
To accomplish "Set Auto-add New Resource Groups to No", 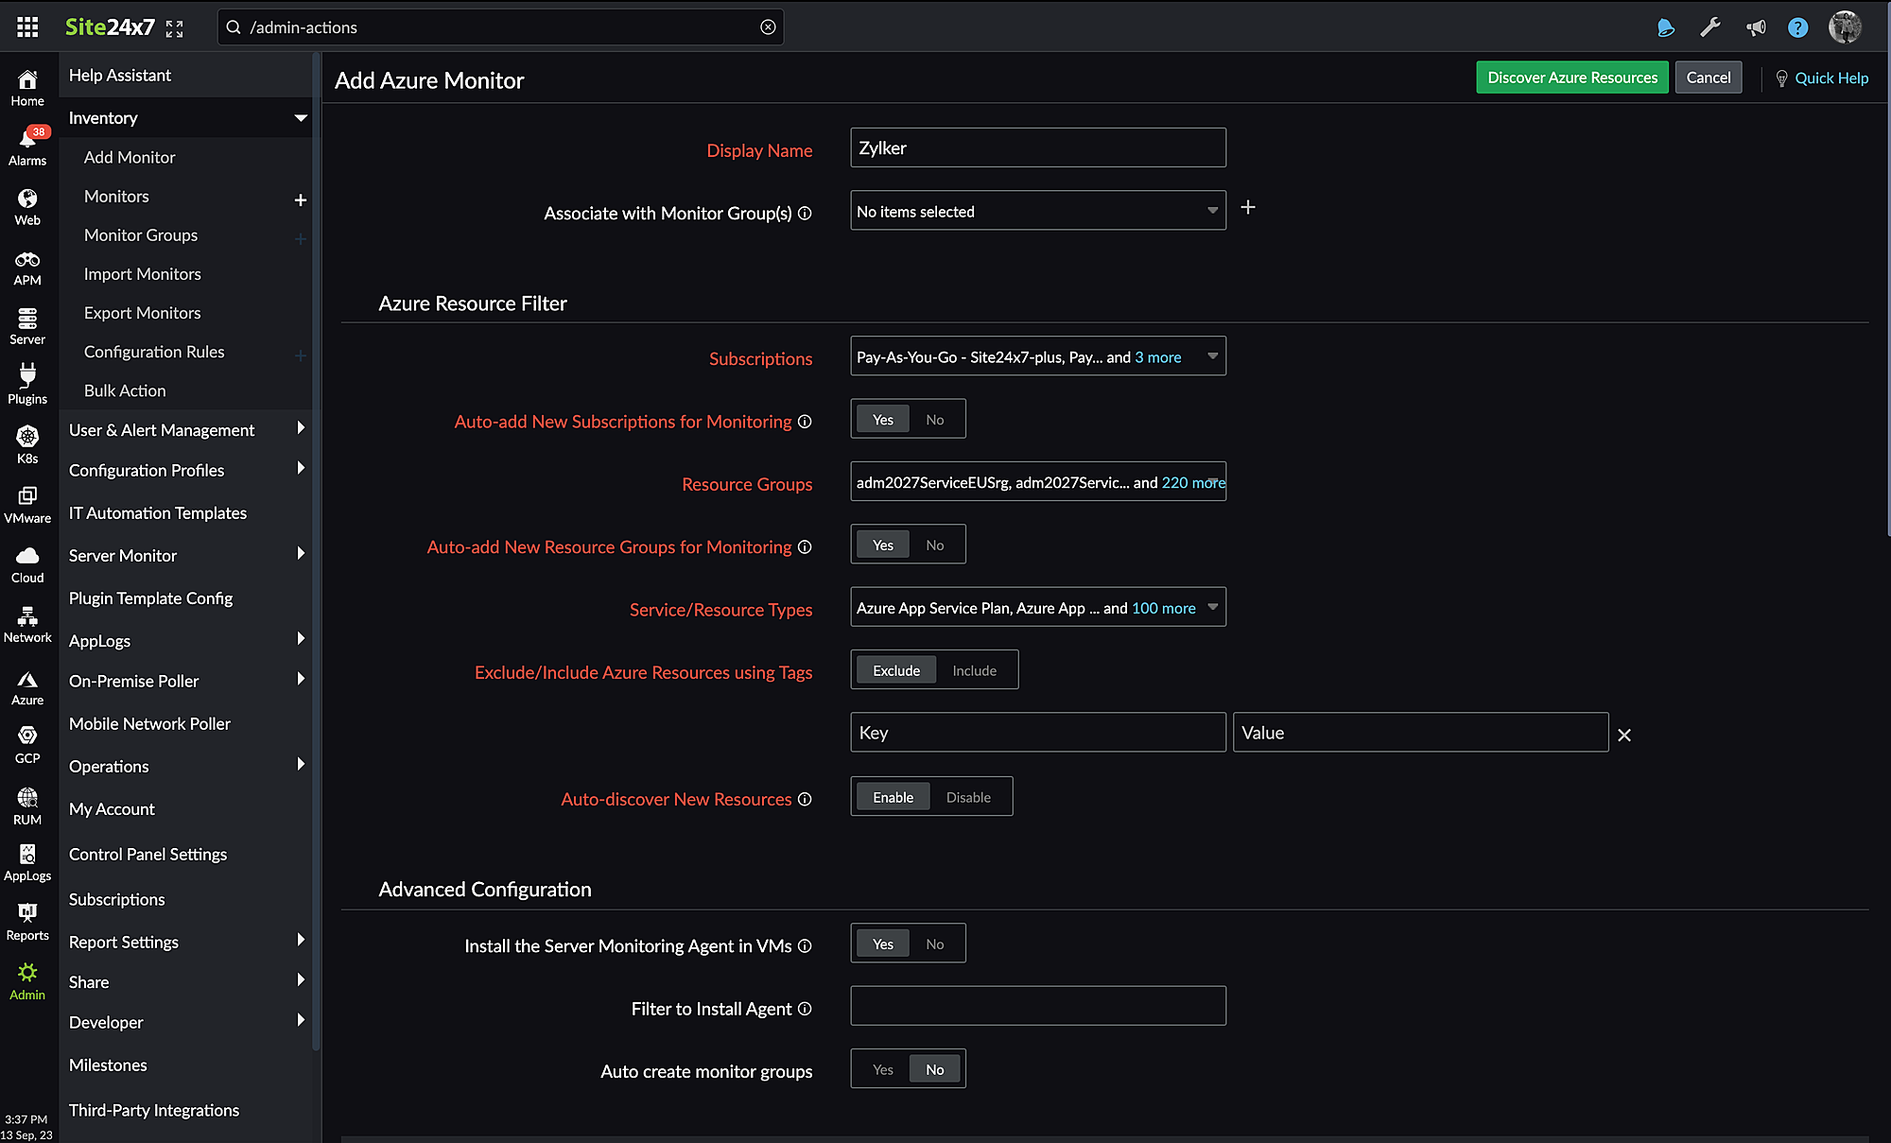I will pyautogui.click(x=935, y=546).
